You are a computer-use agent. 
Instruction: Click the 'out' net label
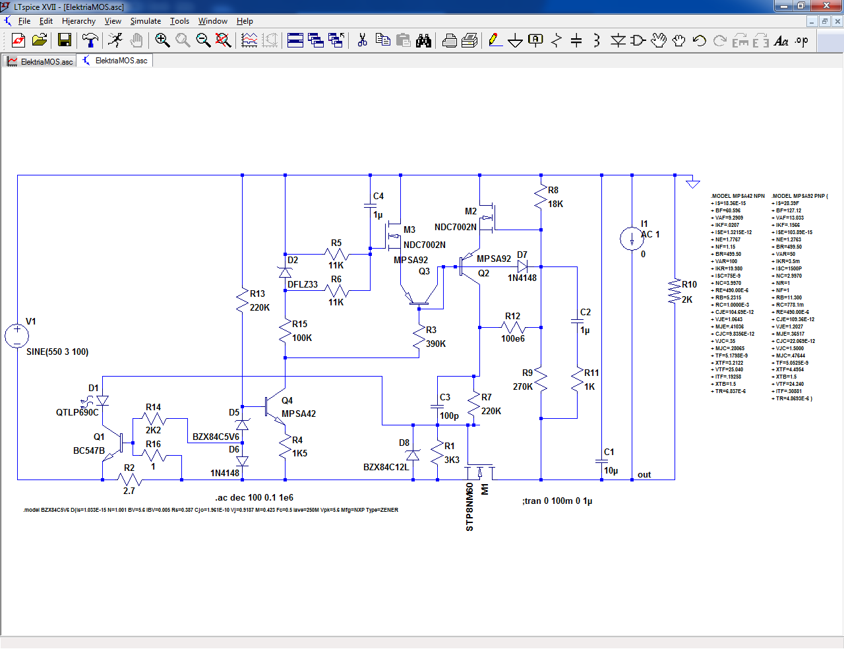point(644,474)
